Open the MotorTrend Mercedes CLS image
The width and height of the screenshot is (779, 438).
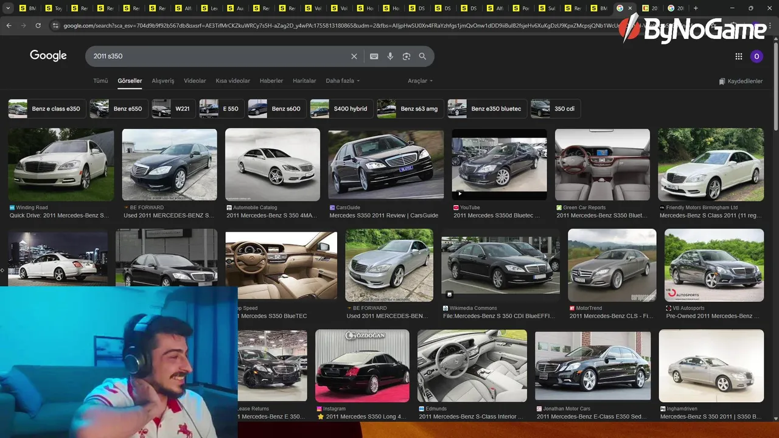tap(612, 265)
